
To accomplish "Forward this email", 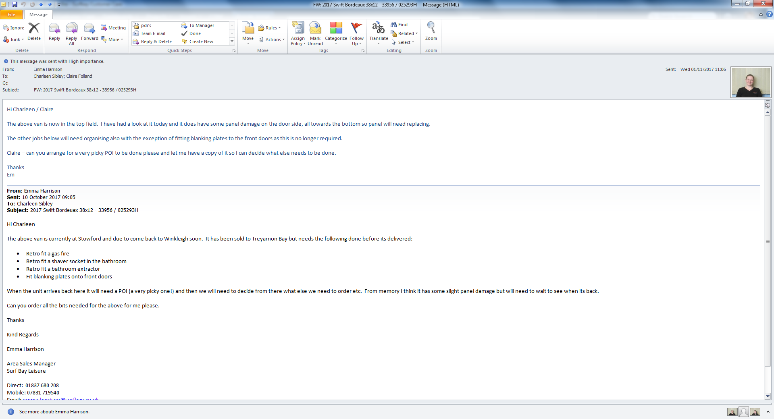I will (x=89, y=31).
